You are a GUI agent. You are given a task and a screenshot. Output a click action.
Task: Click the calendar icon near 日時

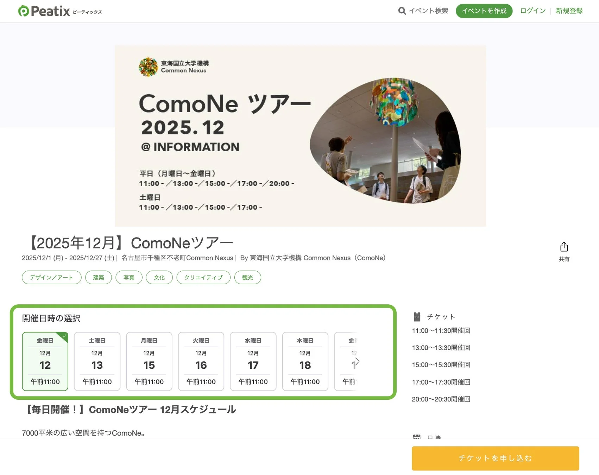[x=417, y=437]
